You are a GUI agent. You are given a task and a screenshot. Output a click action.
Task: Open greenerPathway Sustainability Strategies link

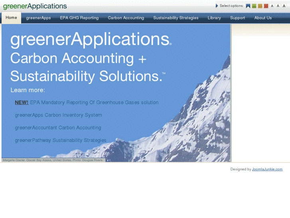pos(61,140)
